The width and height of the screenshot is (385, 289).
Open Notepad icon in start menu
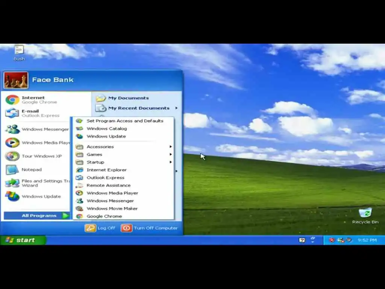12,170
